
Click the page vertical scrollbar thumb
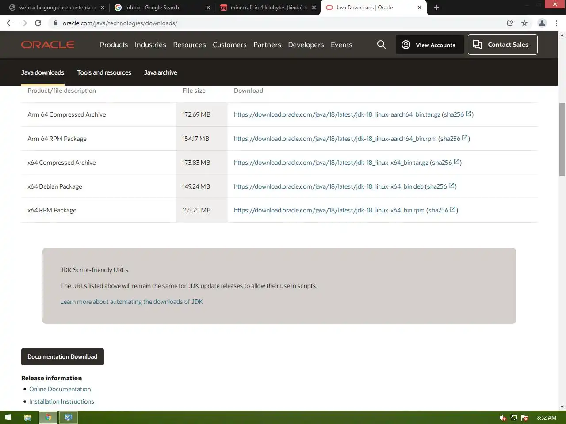562,140
